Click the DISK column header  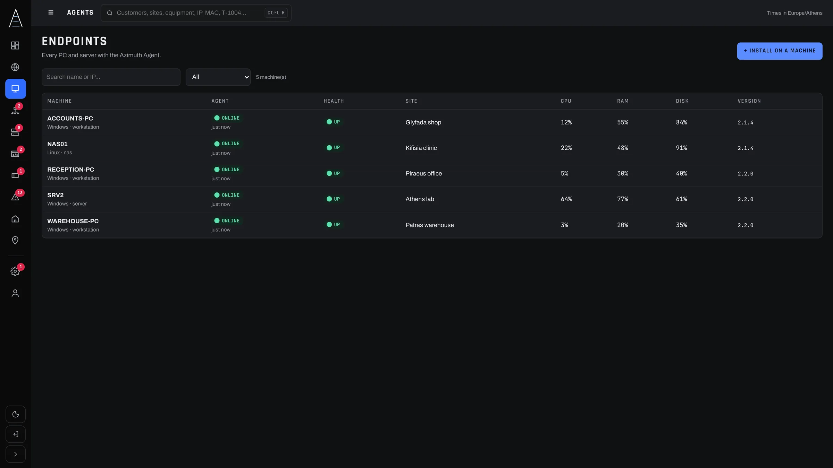pos(682,101)
